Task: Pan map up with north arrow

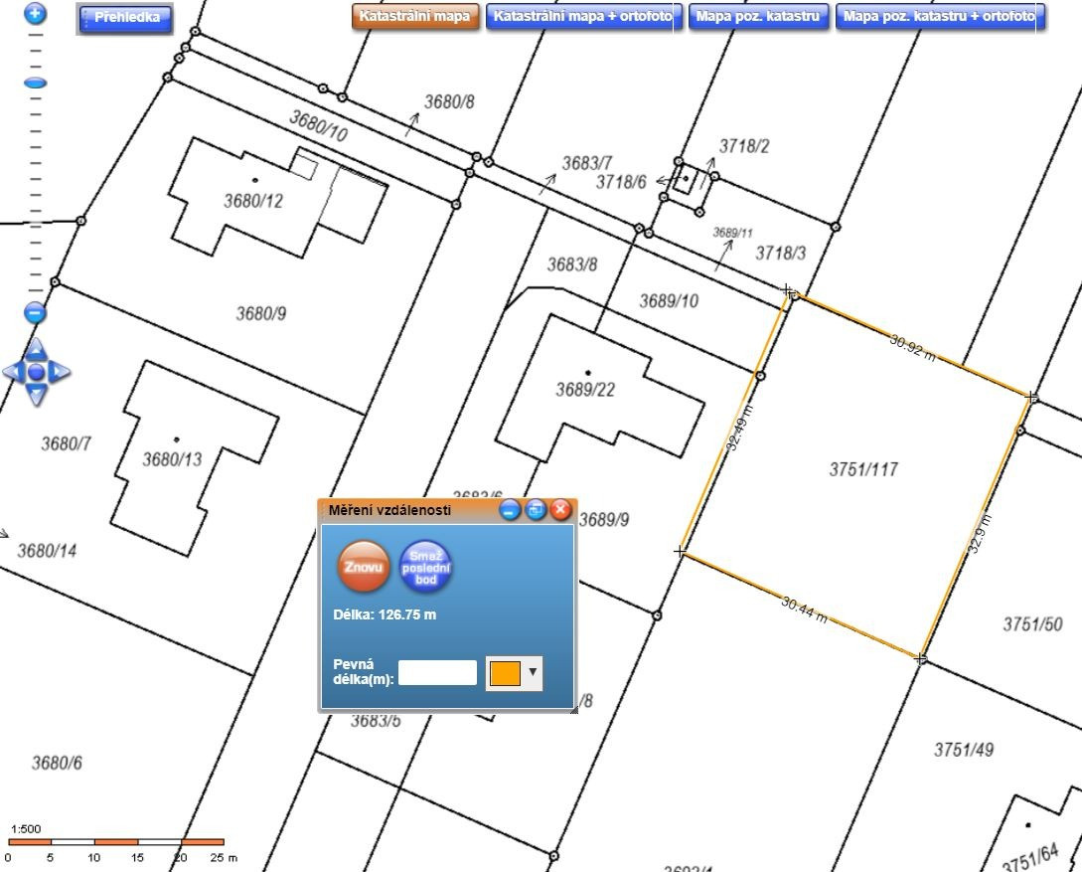Action: coord(36,349)
